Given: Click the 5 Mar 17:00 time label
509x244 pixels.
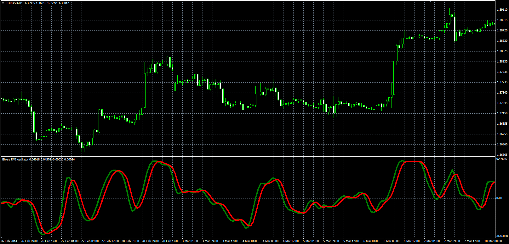Looking at the screenshot, I should pos(351,241).
